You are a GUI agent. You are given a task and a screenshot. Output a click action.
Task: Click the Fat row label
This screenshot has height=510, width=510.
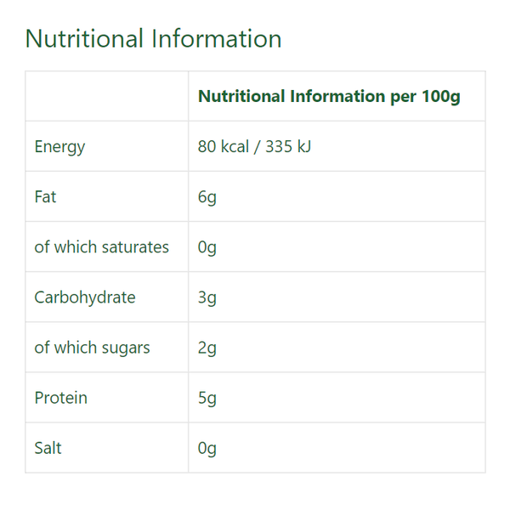(x=45, y=197)
